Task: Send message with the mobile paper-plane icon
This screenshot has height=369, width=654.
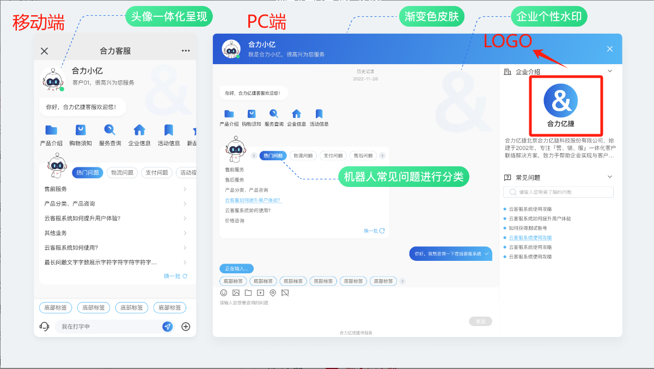Action: (168, 327)
